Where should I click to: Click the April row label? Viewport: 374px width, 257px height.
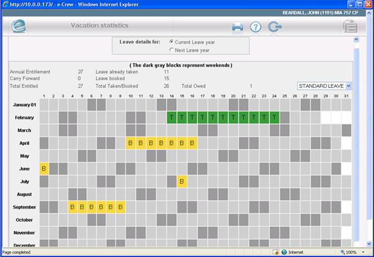pyautogui.click(x=24, y=143)
